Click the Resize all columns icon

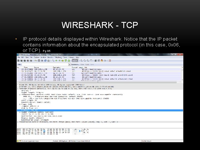(x=91, y=61)
